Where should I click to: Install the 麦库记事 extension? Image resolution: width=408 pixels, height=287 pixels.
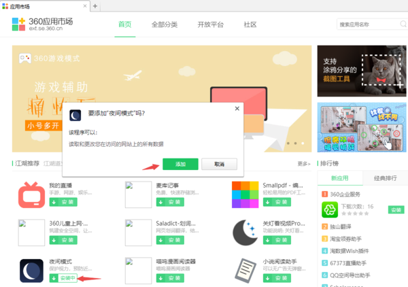170,202
